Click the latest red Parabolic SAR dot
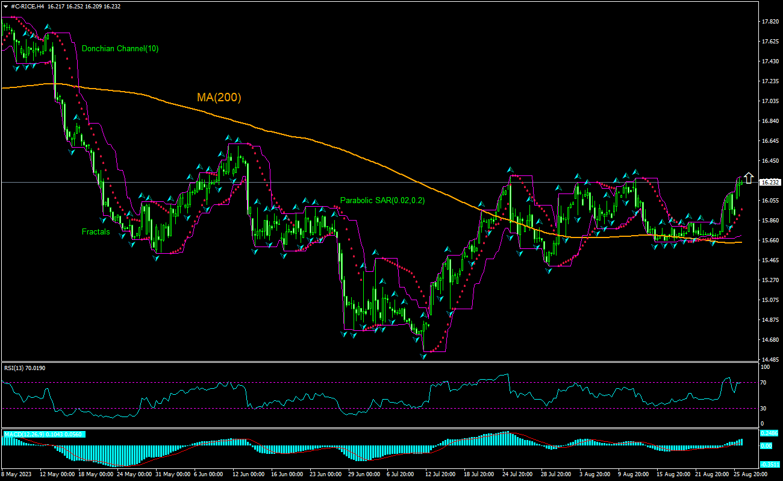Viewport: 783px width, 481px height. click(741, 209)
